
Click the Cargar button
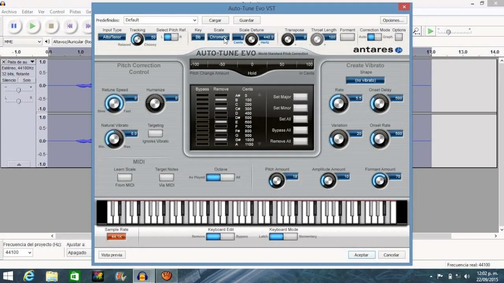point(215,20)
